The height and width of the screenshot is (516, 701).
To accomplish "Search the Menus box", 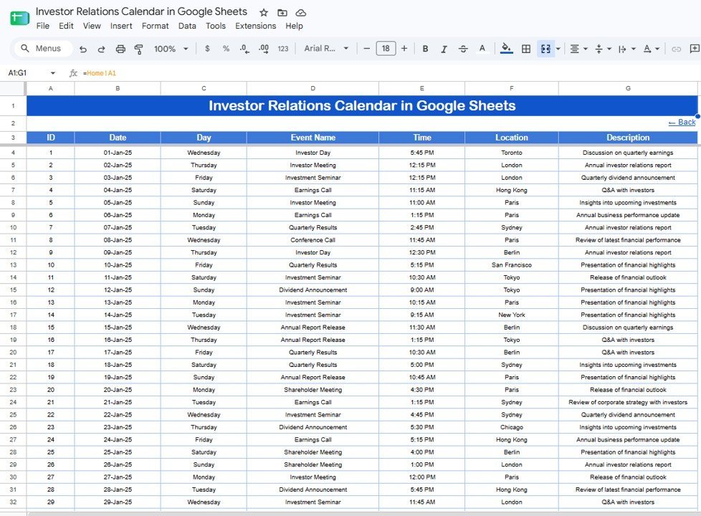I will tap(44, 48).
